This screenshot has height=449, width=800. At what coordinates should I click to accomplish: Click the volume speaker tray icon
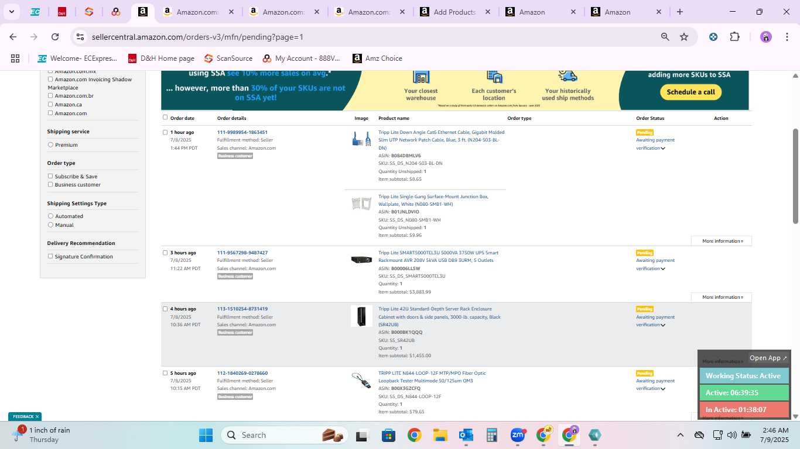[x=731, y=435]
